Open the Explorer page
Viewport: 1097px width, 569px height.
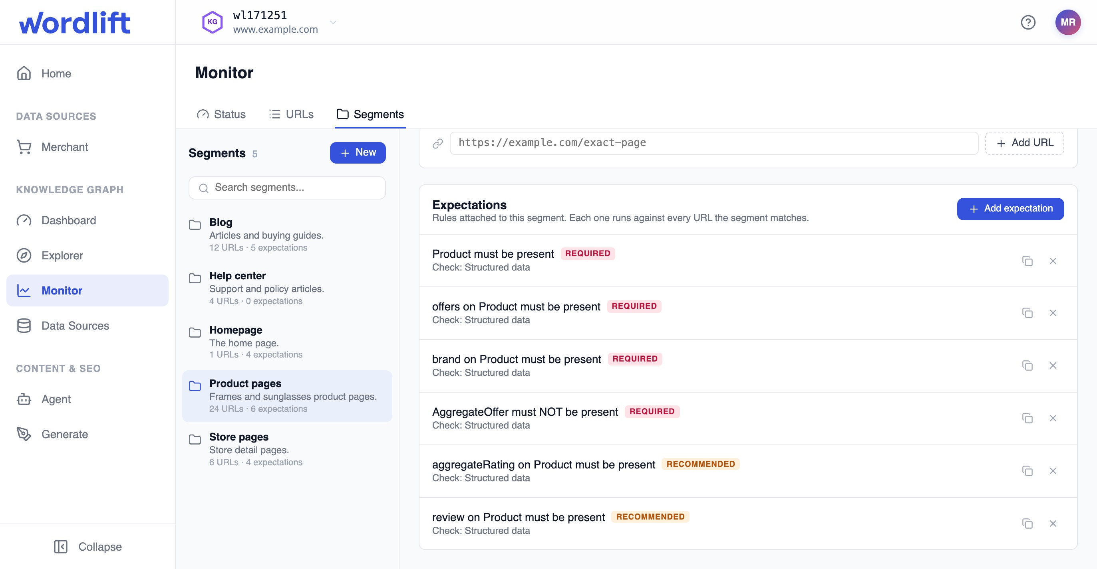(87, 256)
